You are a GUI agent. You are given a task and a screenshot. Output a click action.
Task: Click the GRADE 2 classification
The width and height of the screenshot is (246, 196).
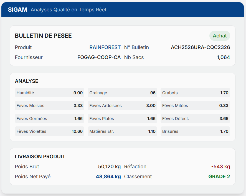(219, 177)
